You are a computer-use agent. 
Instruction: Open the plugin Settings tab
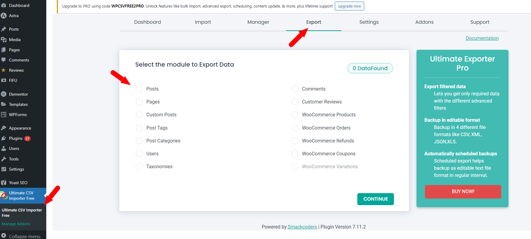coord(369,22)
